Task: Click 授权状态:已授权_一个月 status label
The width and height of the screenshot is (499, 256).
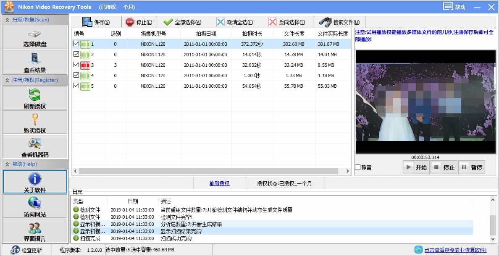Action: click(284, 183)
